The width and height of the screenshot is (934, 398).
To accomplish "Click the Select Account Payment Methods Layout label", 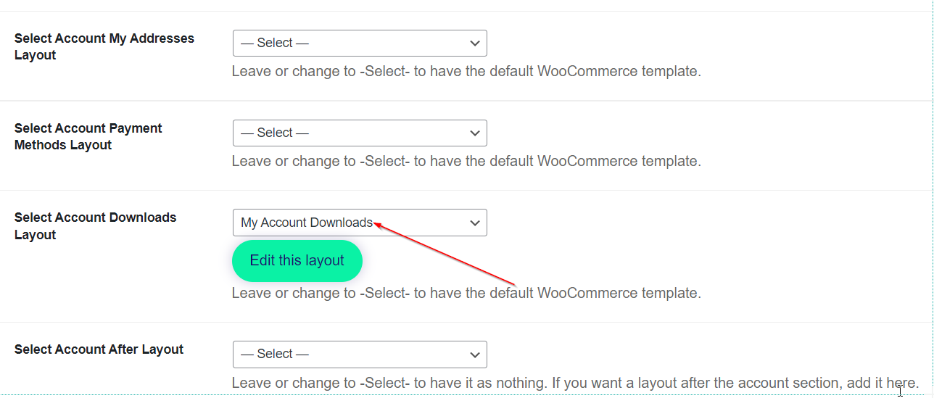I will (88, 136).
